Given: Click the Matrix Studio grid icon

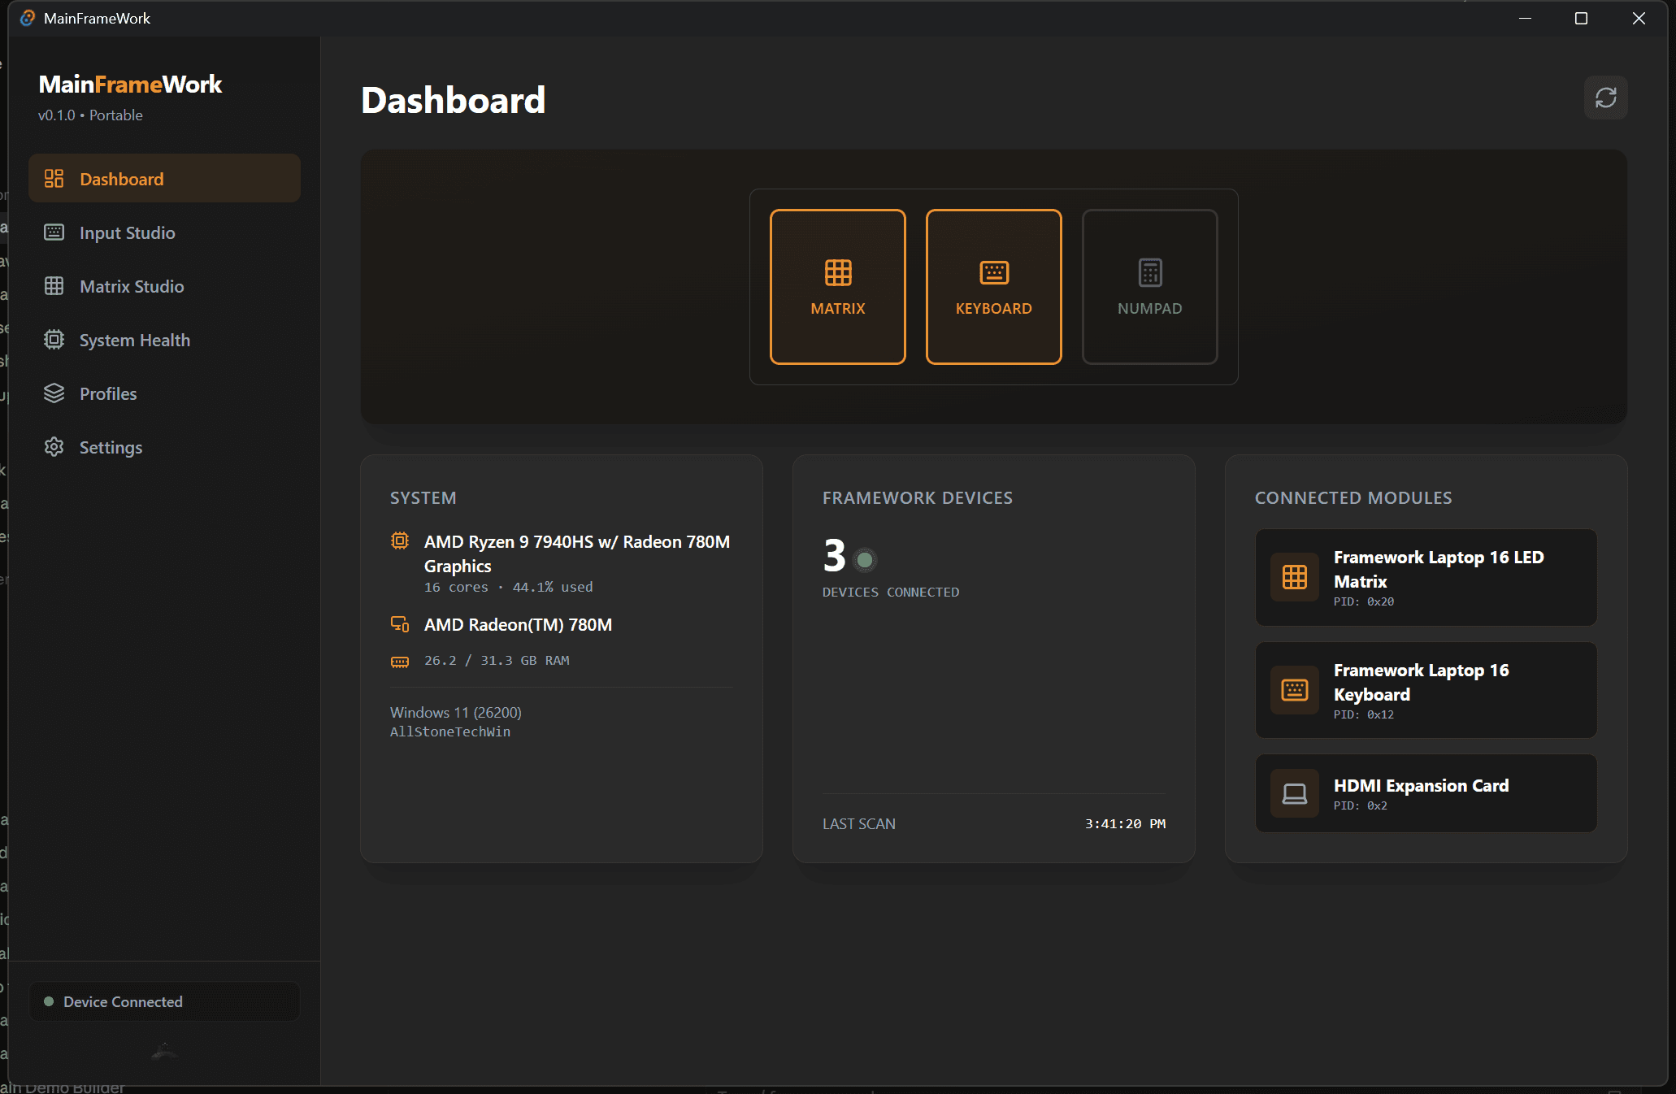Looking at the screenshot, I should click(54, 286).
